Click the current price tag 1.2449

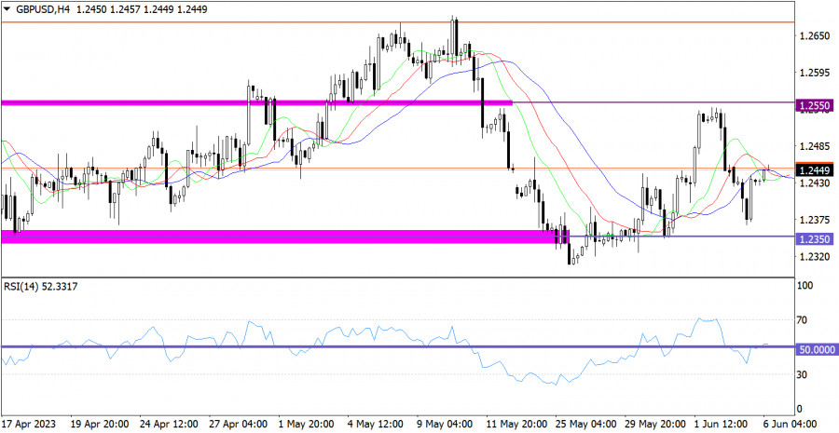pos(815,171)
